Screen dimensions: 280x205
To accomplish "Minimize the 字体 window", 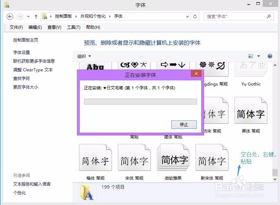I will (249, 4).
